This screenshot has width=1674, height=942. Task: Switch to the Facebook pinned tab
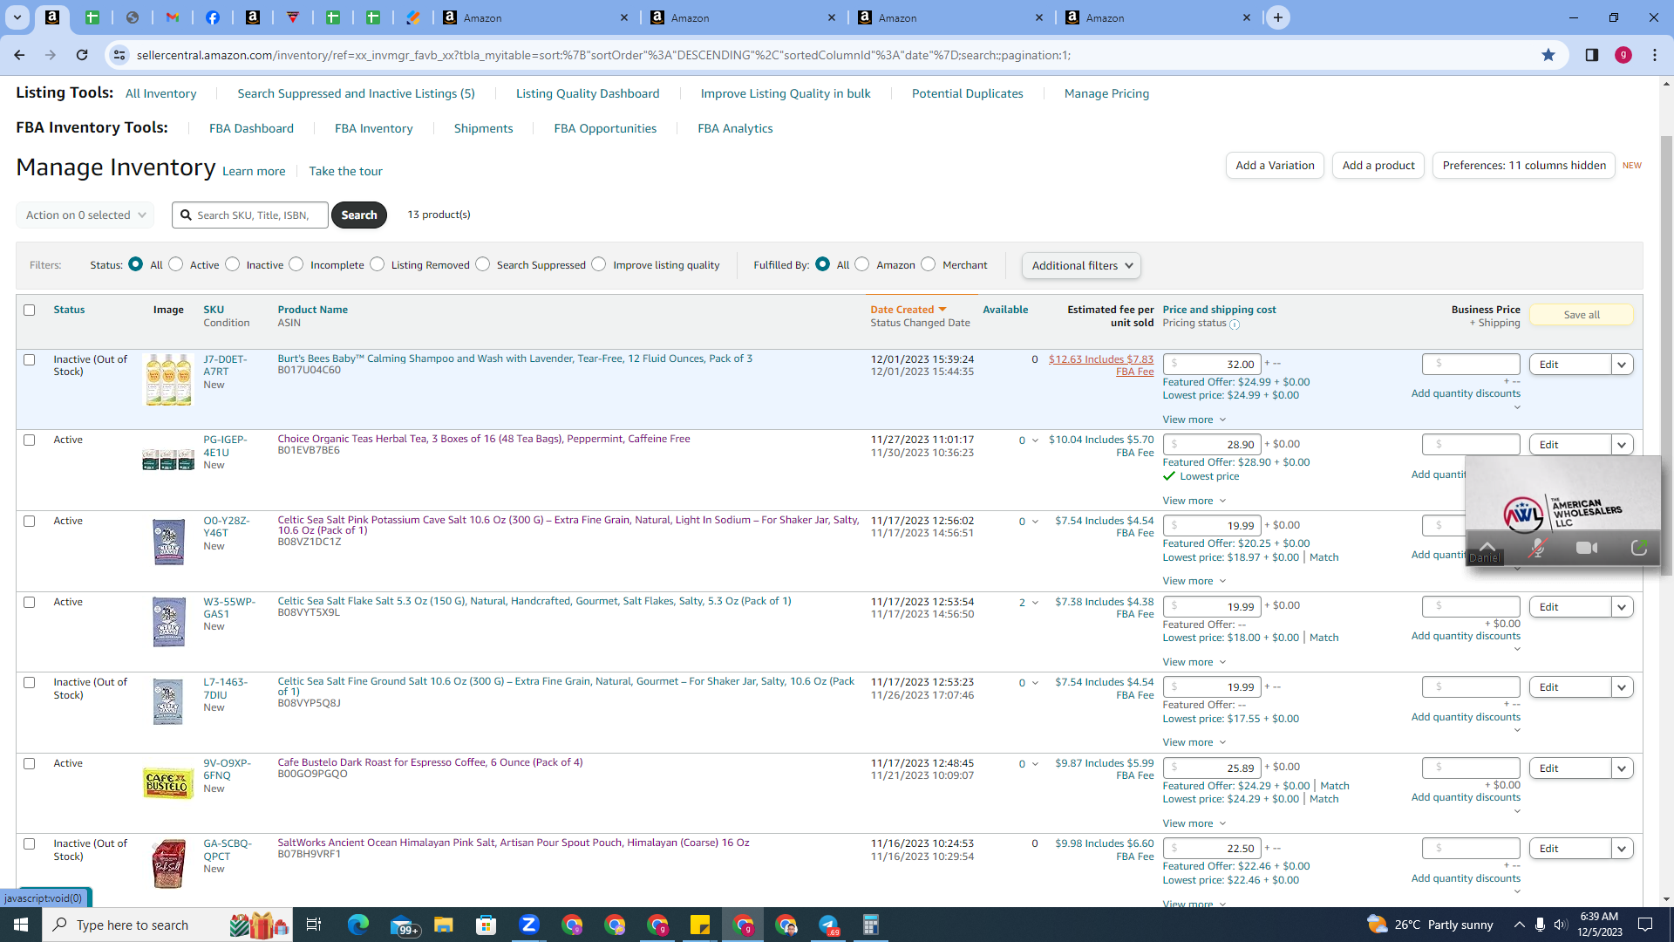[213, 17]
